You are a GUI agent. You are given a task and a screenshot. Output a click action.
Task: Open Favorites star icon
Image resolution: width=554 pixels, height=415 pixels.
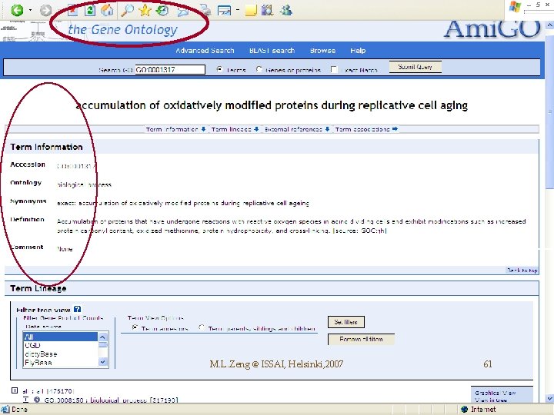(145, 10)
